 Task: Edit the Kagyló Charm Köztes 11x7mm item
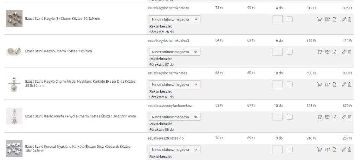click(x=344, y=52)
